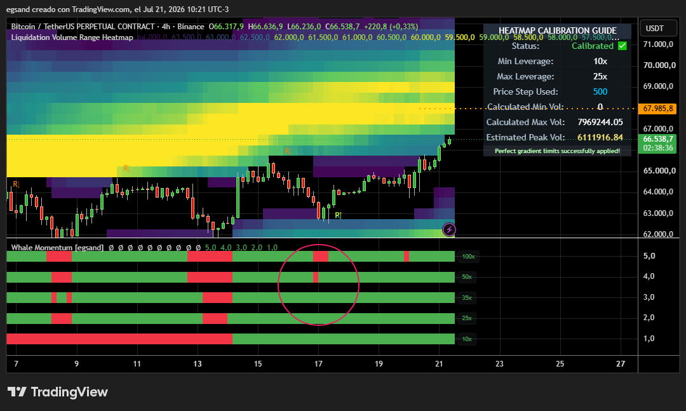This screenshot has height=411, width=686.
Task: Click the Whale Momentum [egsand] indicator label
Action: click(x=57, y=247)
